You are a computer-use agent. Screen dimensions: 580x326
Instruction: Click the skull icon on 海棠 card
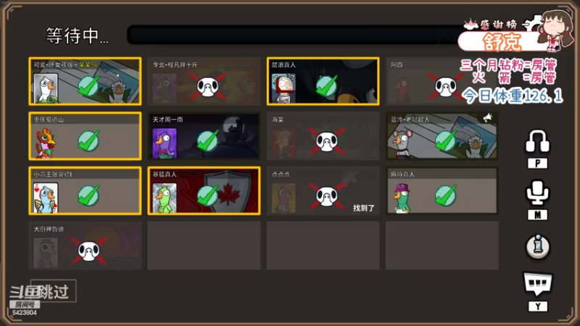coord(326,141)
